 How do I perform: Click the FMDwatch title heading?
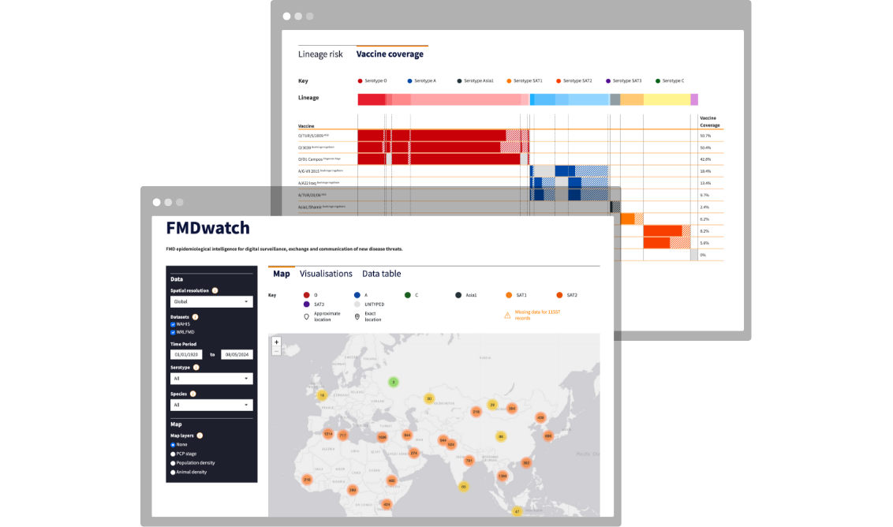click(208, 228)
